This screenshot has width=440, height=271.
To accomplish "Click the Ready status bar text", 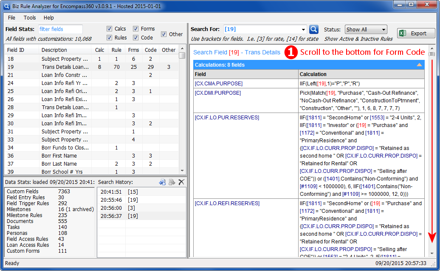I will (x=12, y=263).
